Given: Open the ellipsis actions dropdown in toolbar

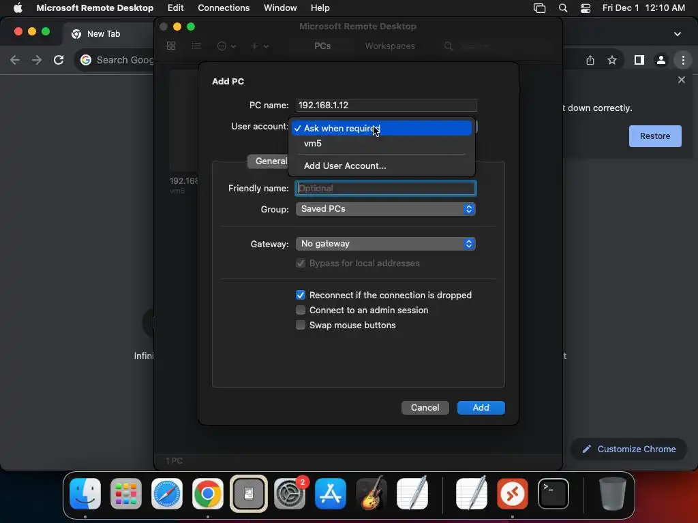Looking at the screenshot, I should click(x=226, y=46).
